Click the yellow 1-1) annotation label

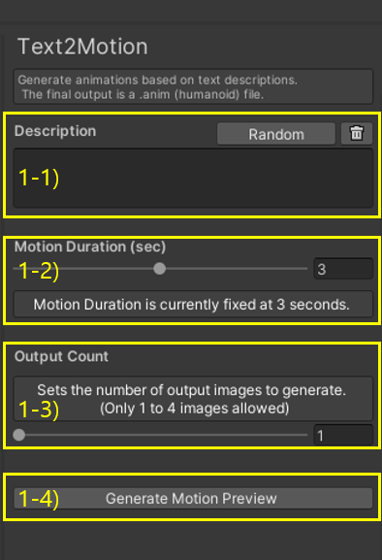(39, 178)
